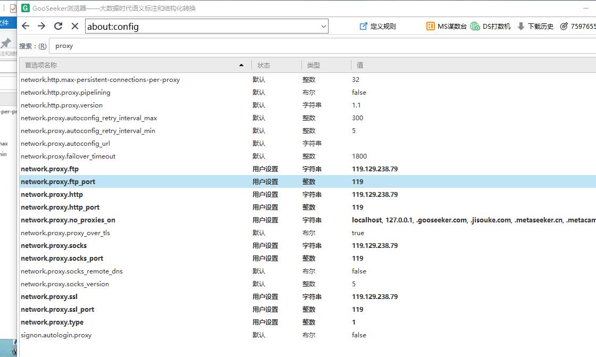596x357 pixels.
Task: Click the 7597655 account icon
Action: pyautogui.click(x=564, y=26)
